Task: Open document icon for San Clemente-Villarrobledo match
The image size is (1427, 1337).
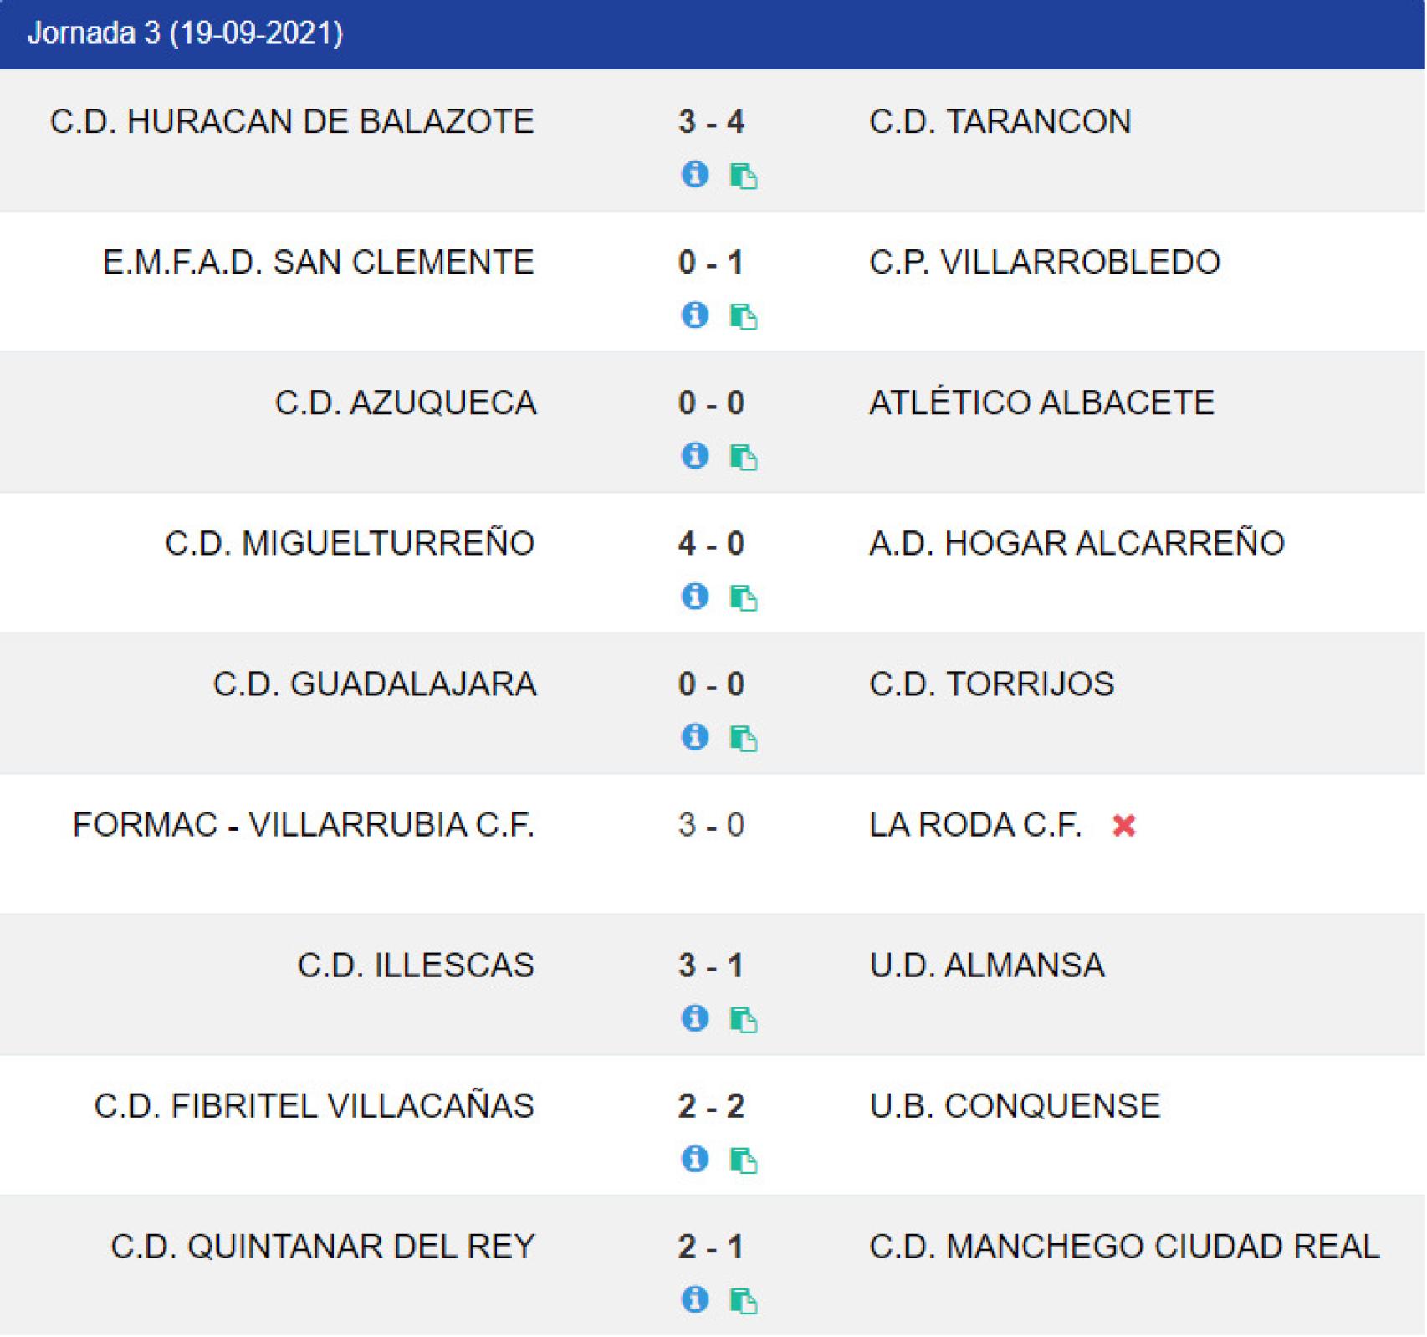Action: click(744, 316)
